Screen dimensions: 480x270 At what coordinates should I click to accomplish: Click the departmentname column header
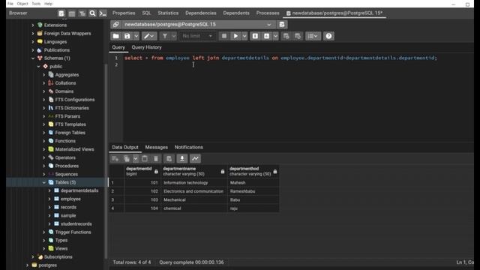[194, 172]
